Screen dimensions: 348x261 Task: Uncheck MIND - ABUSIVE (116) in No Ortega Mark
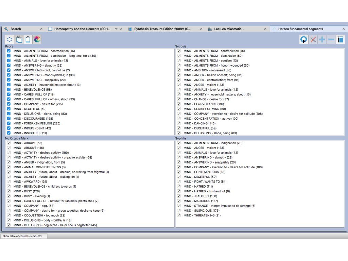pos(8,147)
